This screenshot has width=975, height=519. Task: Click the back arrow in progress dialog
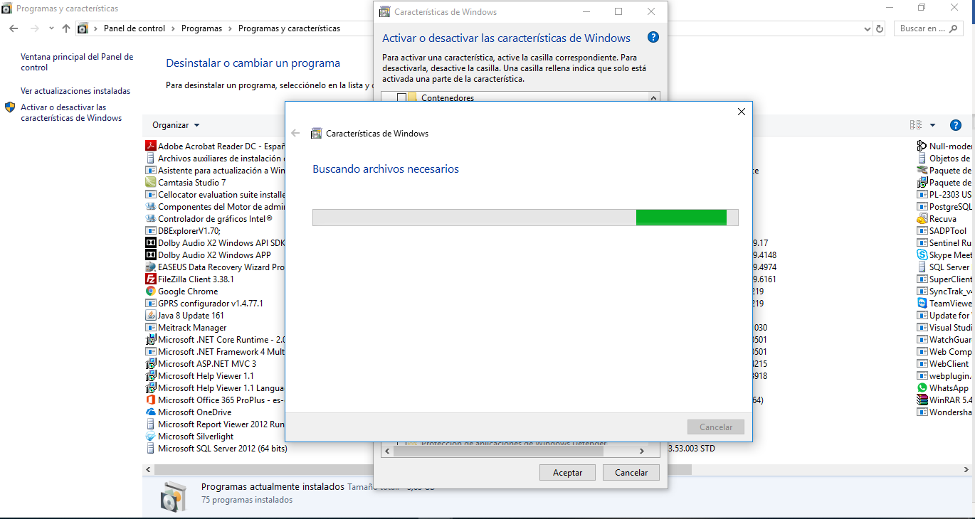pyautogui.click(x=296, y=133)
